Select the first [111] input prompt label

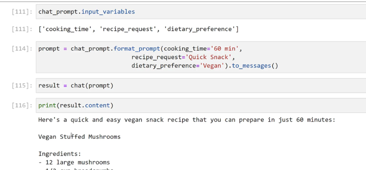click(22, 12)
